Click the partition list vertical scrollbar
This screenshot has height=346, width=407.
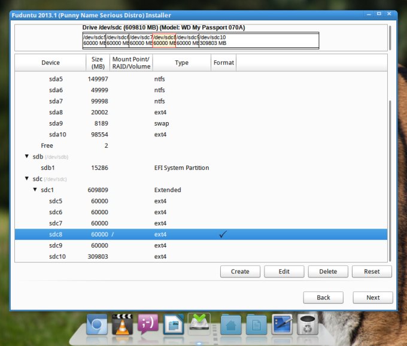pyautogui.click(x=390, y=180)
